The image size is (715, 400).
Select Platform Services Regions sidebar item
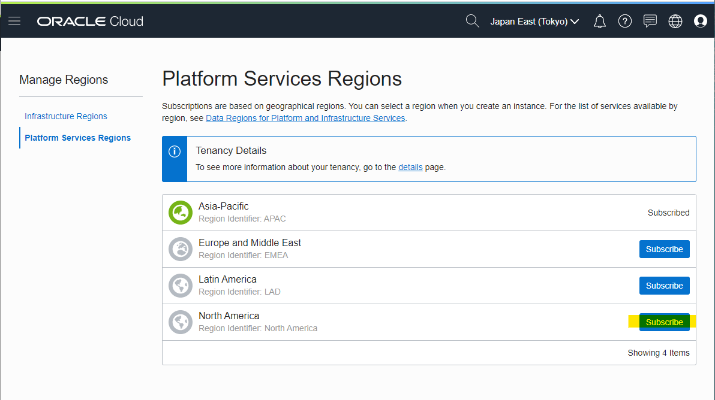point(78,138)
